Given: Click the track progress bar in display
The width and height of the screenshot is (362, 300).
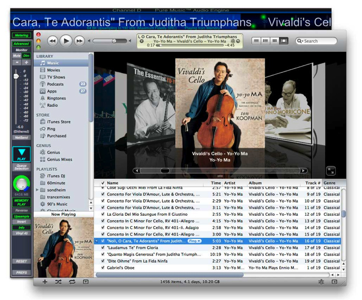Looking at the screenshot, I should 190,46.
